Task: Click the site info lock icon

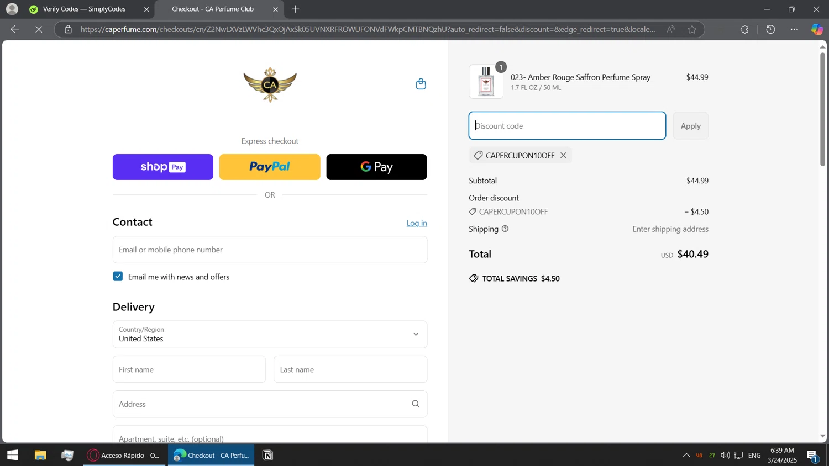Action: point(68,29)
